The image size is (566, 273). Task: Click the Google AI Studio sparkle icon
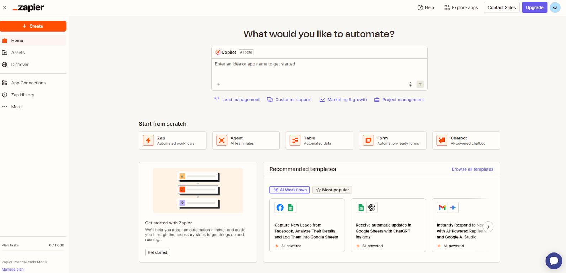[453, 208]
